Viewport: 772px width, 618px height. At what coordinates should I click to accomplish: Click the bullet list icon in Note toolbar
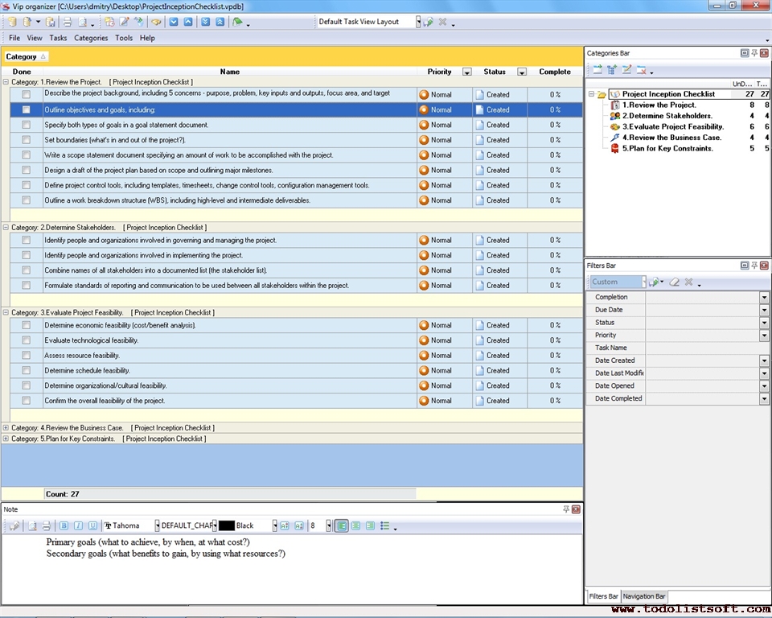(x=385, y=525)
